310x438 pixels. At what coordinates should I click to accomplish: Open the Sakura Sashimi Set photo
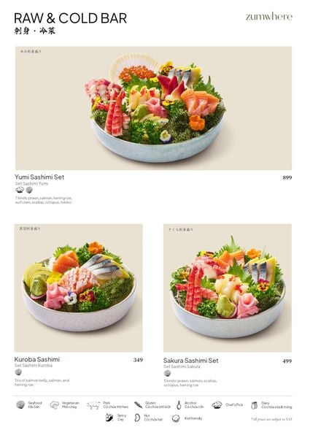pos(228,288)
